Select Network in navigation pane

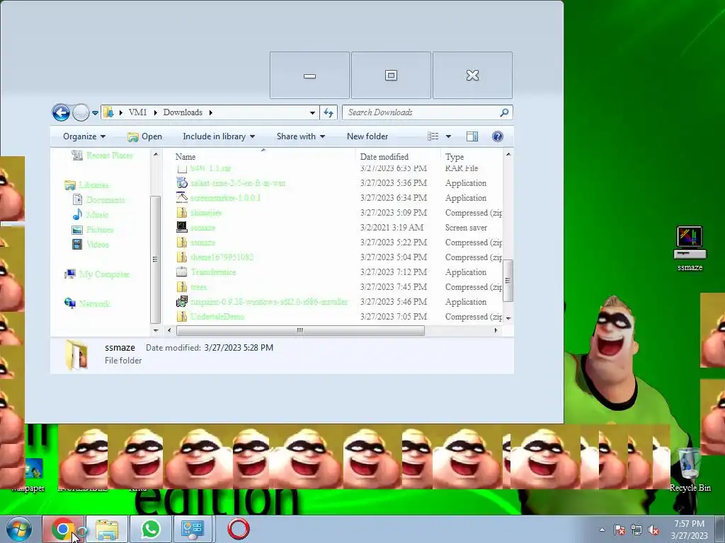coord(87,303)
